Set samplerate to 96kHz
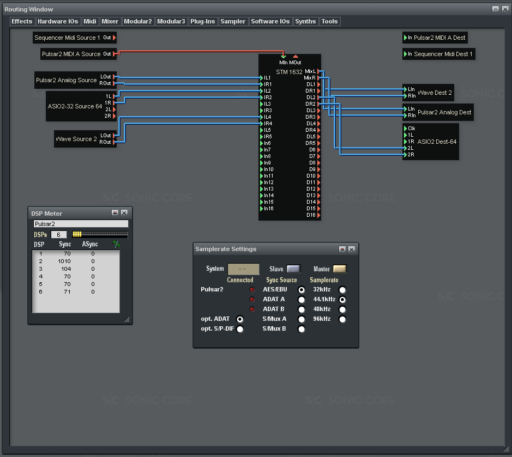 coord(342,319)
